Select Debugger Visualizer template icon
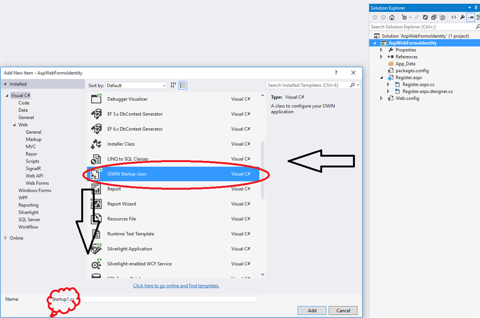The width and height of the screenshot is (480, 318). (96, 99)
